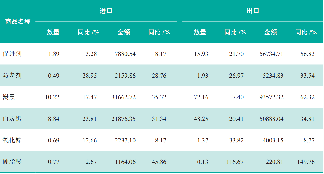Select the 商品名称 column header
This screenshot has width=324, height=174.
(x=18, y=22)
